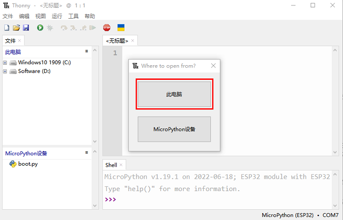
Task: Click the Open file folder icon
Action: 16,28
